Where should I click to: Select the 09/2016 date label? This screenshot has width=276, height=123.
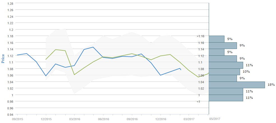pos(132,119)
